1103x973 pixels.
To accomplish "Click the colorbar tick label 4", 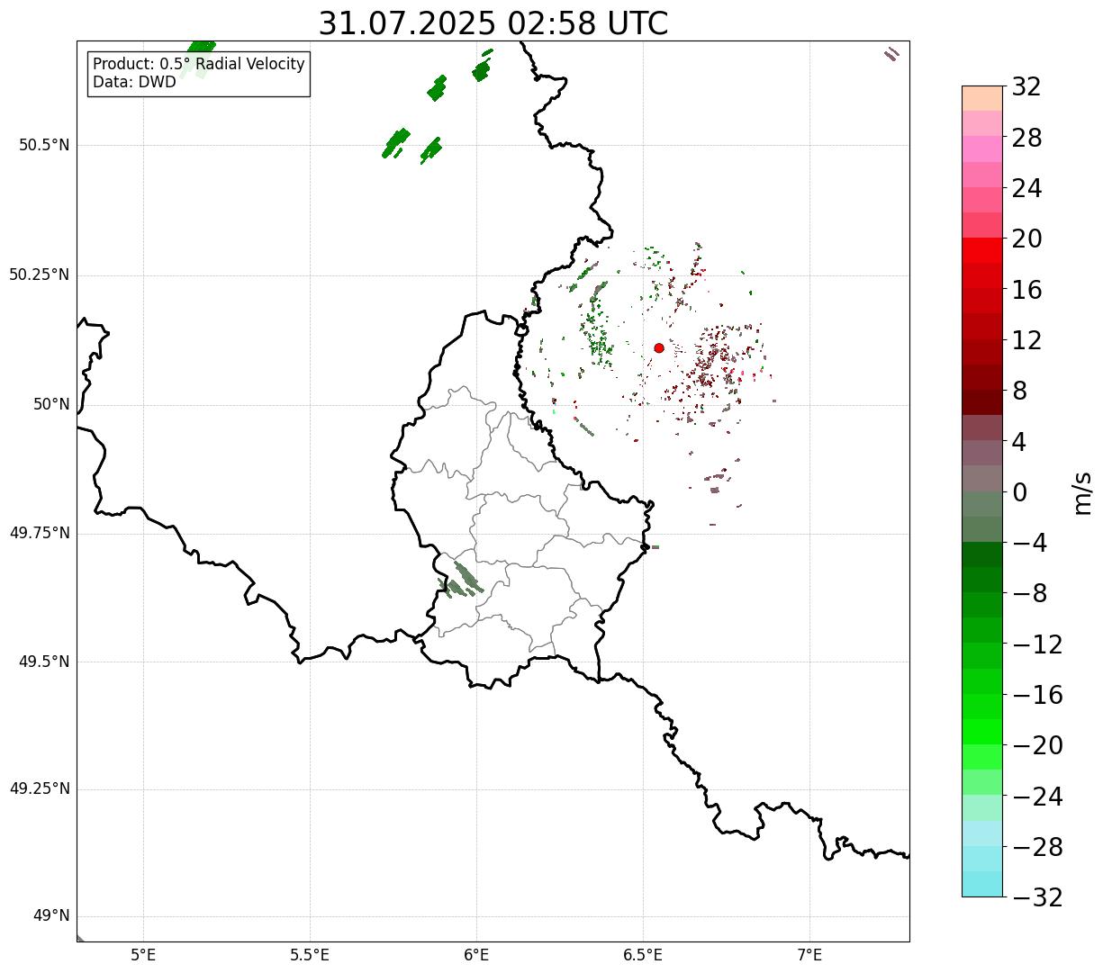I will click(x=1020, y=442).
